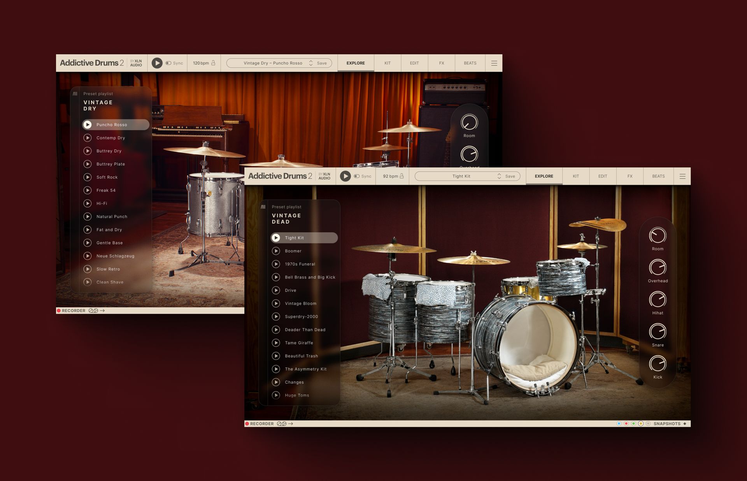Click the Hihat knob
This screenshot has width=747, height=481.
pos(658,300)
